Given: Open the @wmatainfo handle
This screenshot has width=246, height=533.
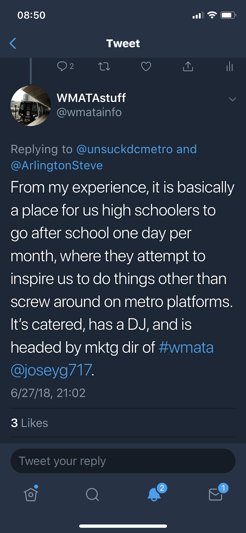Looking at the screenshot, I should [89, 113].
